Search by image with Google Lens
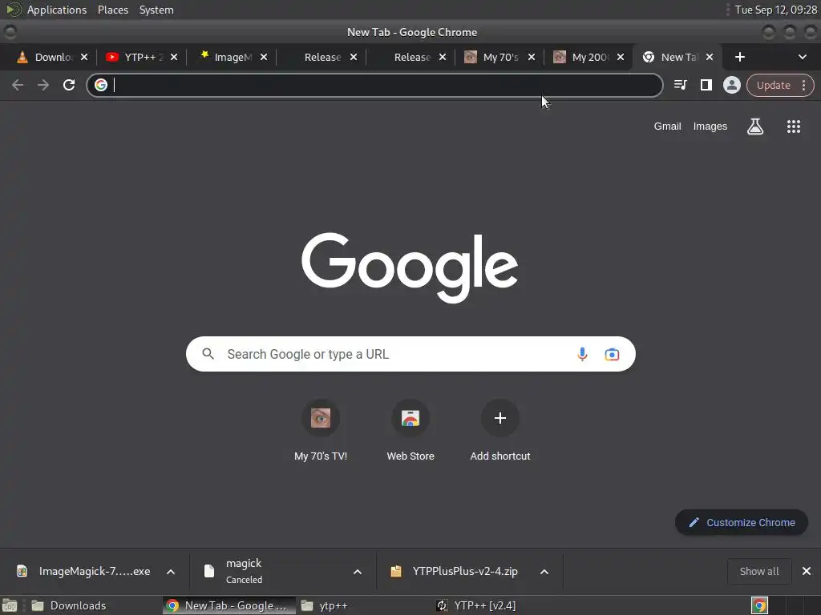This screenshot has height=615, width=821. tap(612, 354)
